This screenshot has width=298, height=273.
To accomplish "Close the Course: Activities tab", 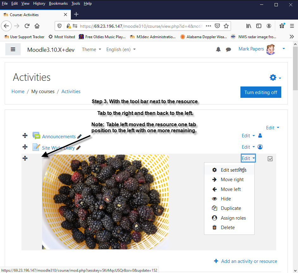I will coord(65,15).
